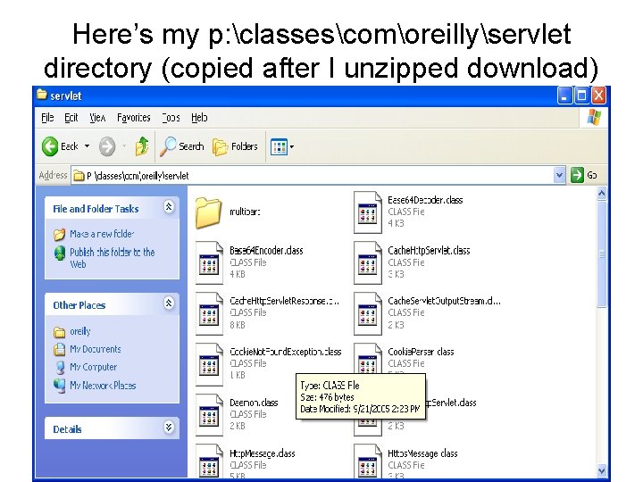The width and height of the screenshot is (643, 482).
Task: Minimize the servlet window
Action: (564, 96)
